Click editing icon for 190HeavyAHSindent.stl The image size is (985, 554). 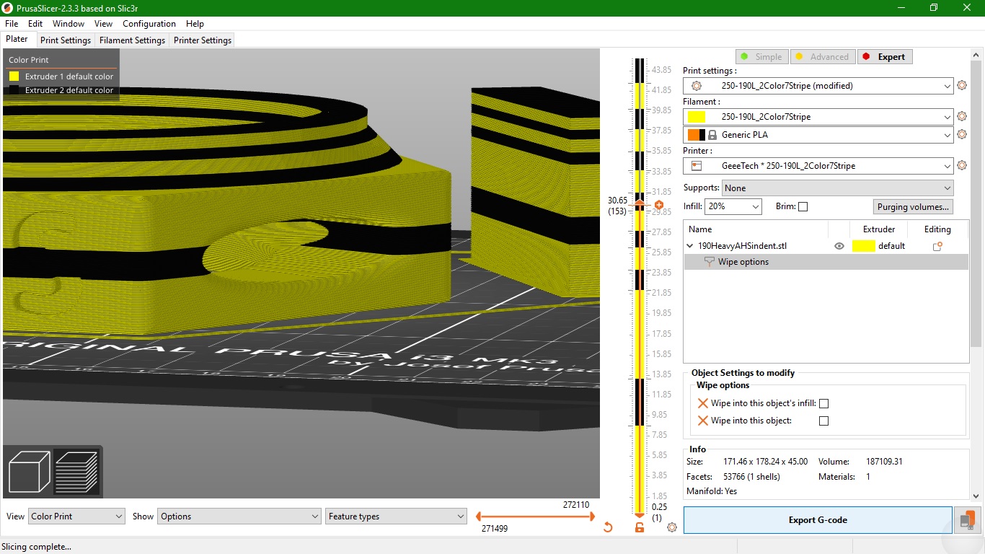pos(937,246)
